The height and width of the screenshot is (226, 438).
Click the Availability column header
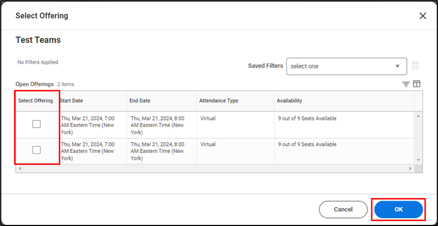click(289, 101)
